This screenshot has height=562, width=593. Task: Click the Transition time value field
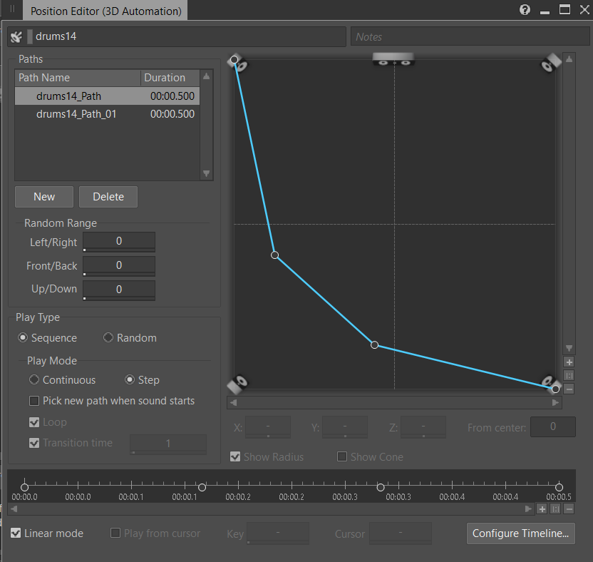pyautogui.click(x=168, y=444)
